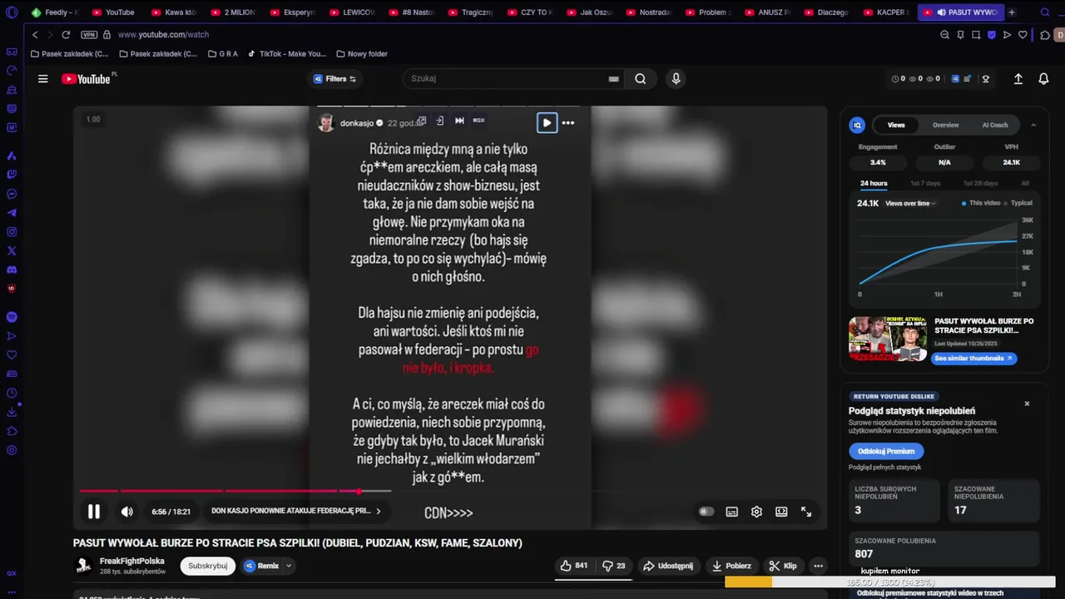Switch to the Overview tab
This screenshot has width=1065, height=599.
pyautogui.click(x=945, y=125)
